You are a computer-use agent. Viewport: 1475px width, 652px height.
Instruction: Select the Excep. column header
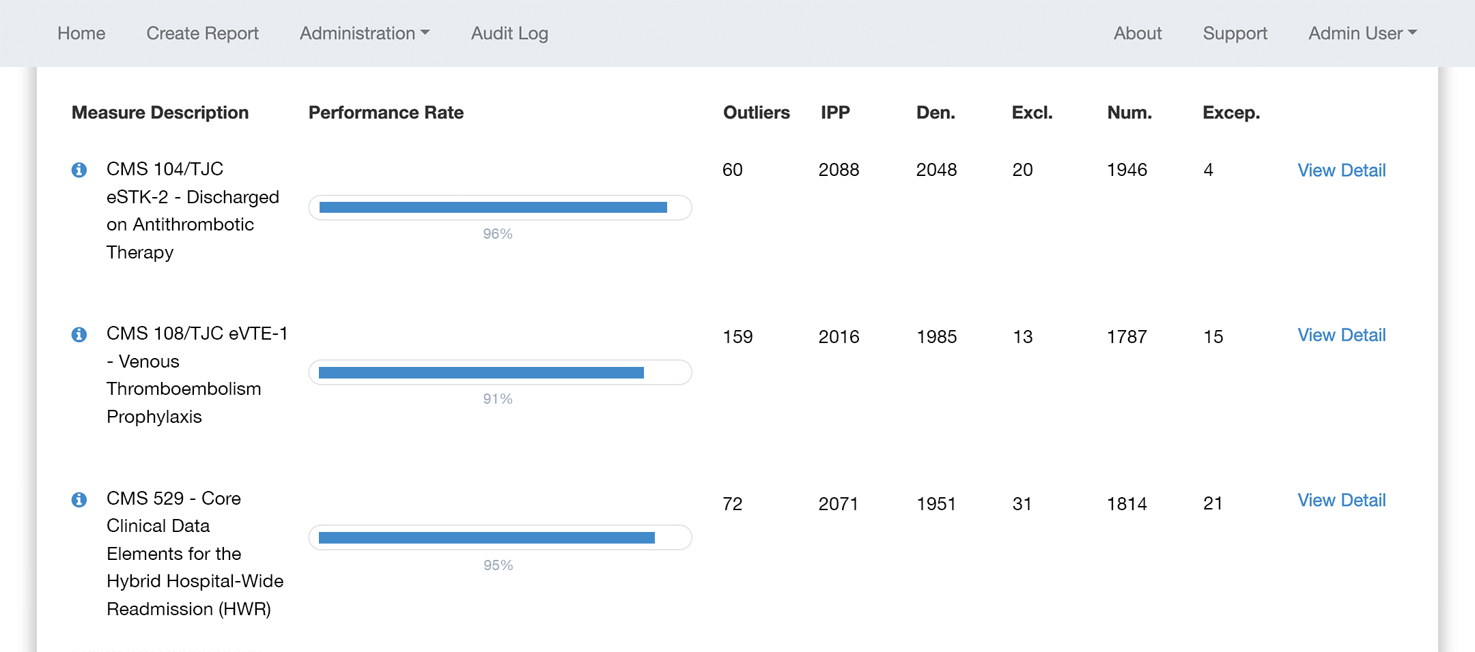(1231, 113)
